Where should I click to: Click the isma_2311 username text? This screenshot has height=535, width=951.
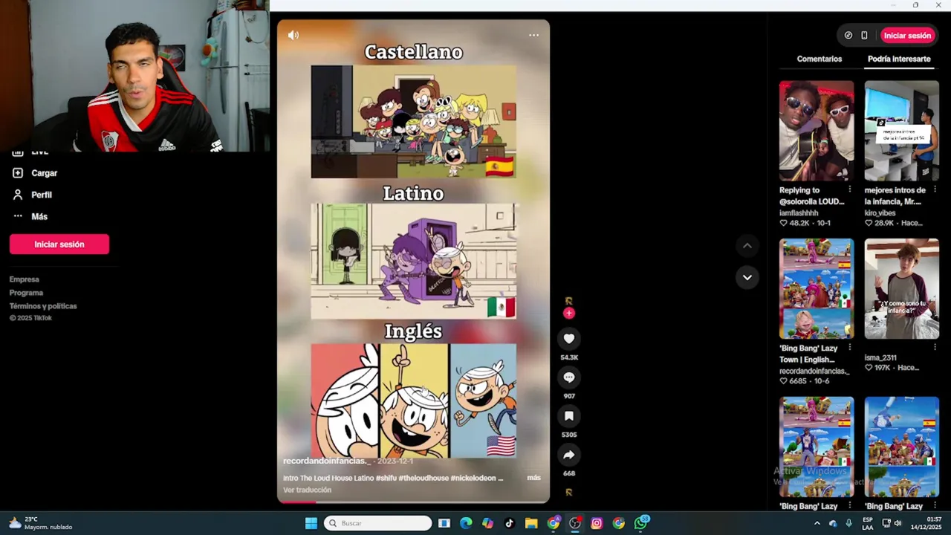[881, 357]
